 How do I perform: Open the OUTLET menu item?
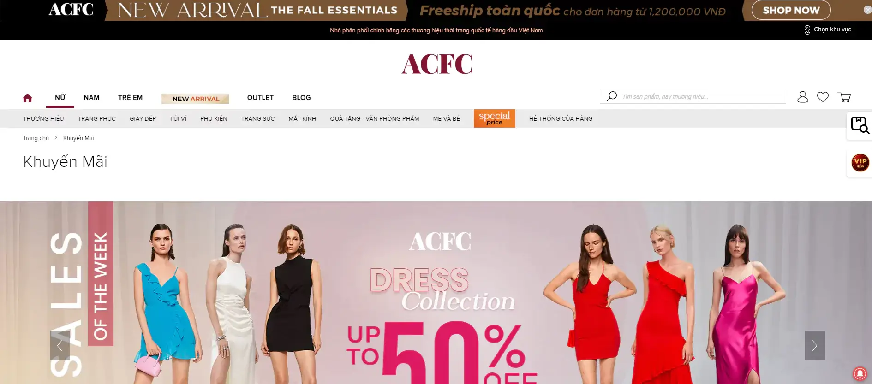pyautogui.click(x=260, y=98)
